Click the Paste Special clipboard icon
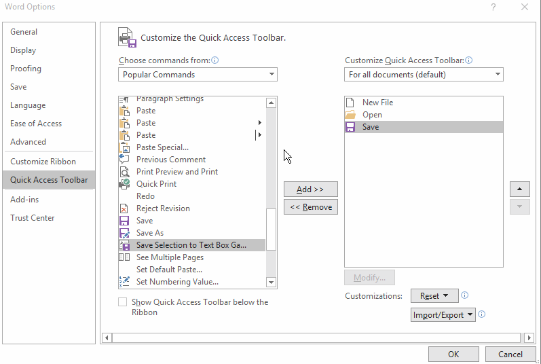 pos(124,147)
